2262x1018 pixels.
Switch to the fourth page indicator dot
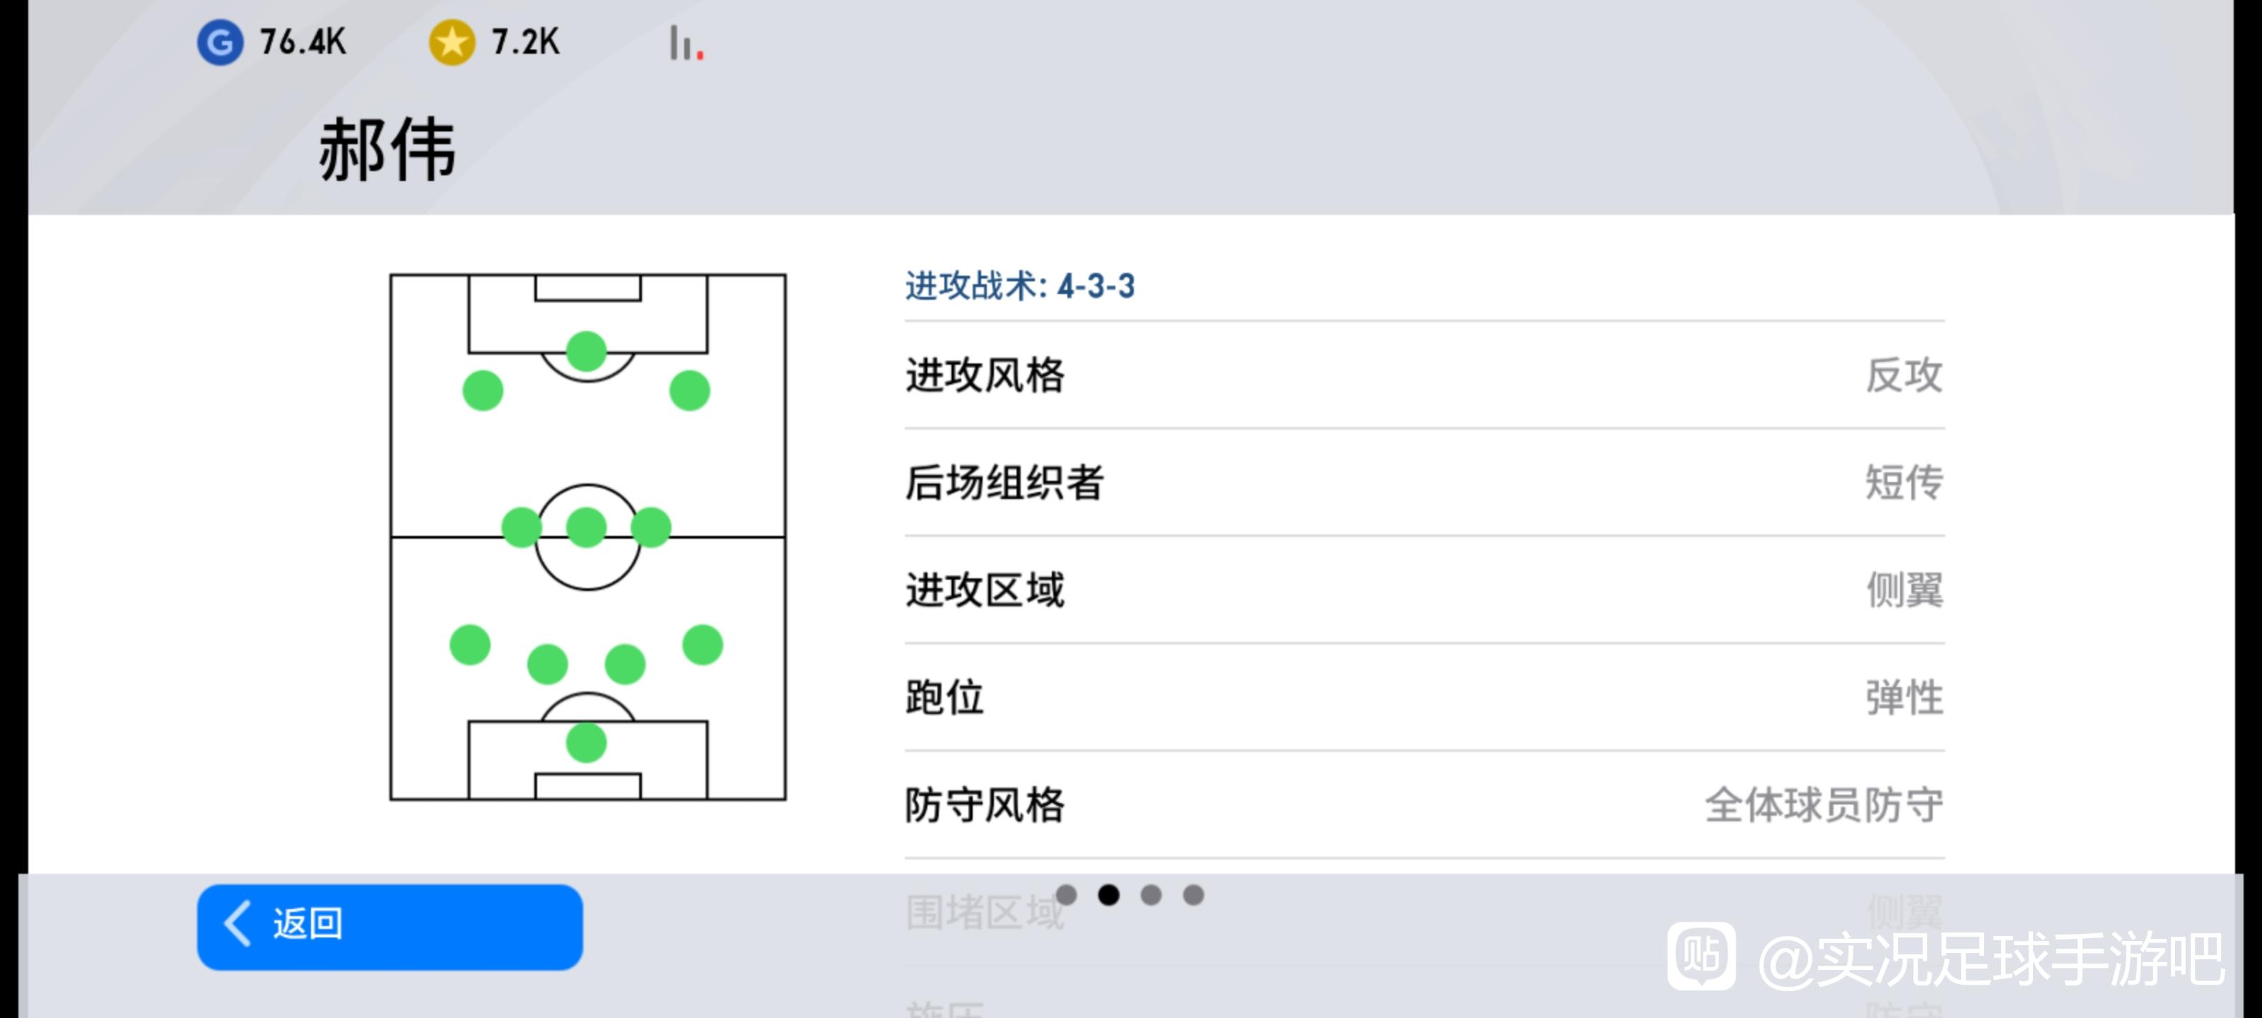1192,895
